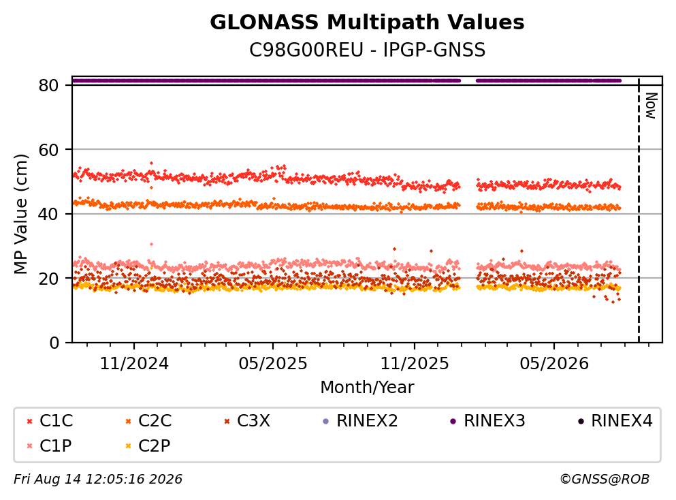676x500 pixels.
Task: Select the C2P legend entry
Action: 148,446
